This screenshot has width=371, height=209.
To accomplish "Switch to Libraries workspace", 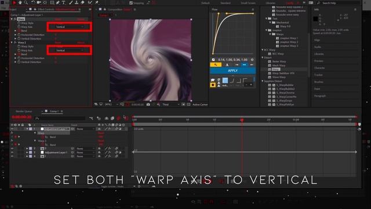I will point(270,3).
